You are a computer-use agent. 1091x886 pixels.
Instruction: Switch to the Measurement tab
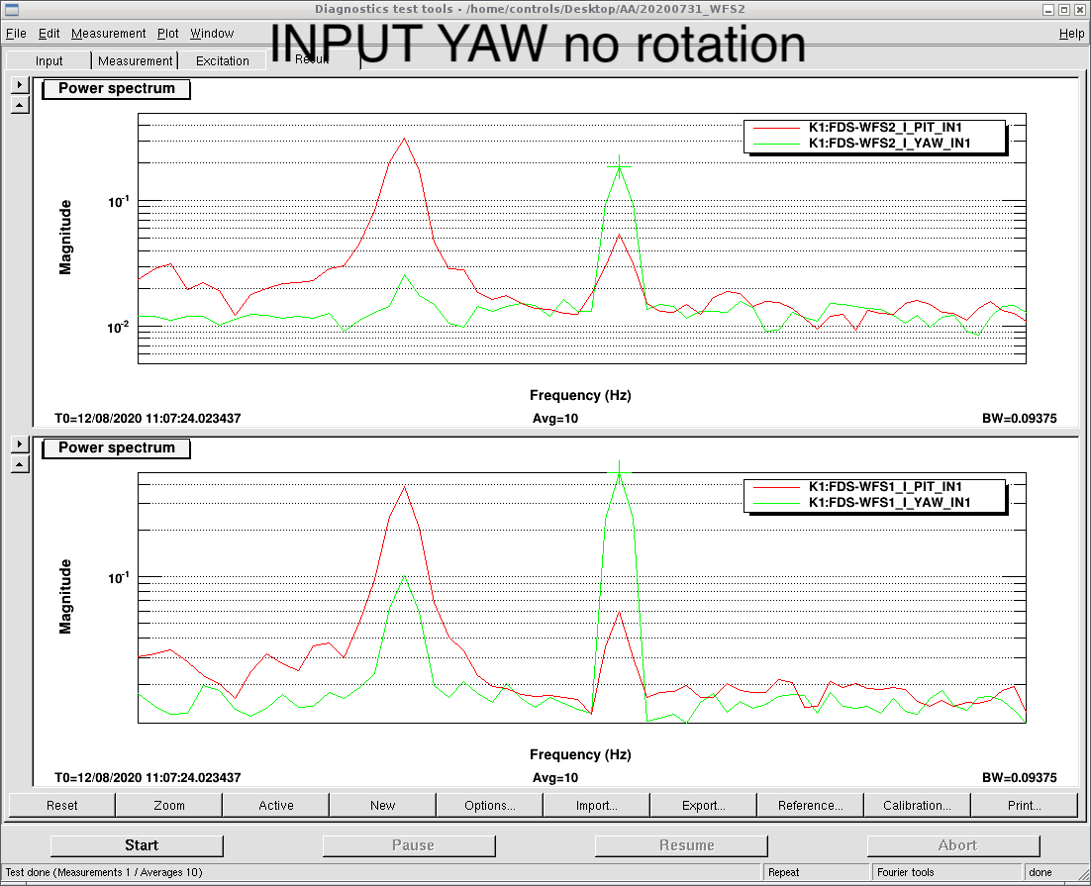click(x=135, y=61)
